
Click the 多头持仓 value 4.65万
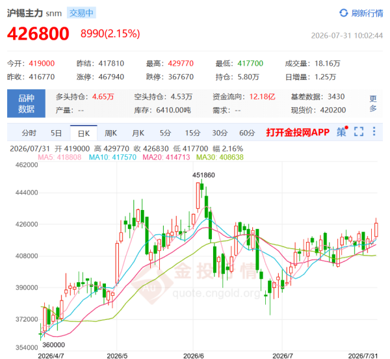tap(103, 96)
